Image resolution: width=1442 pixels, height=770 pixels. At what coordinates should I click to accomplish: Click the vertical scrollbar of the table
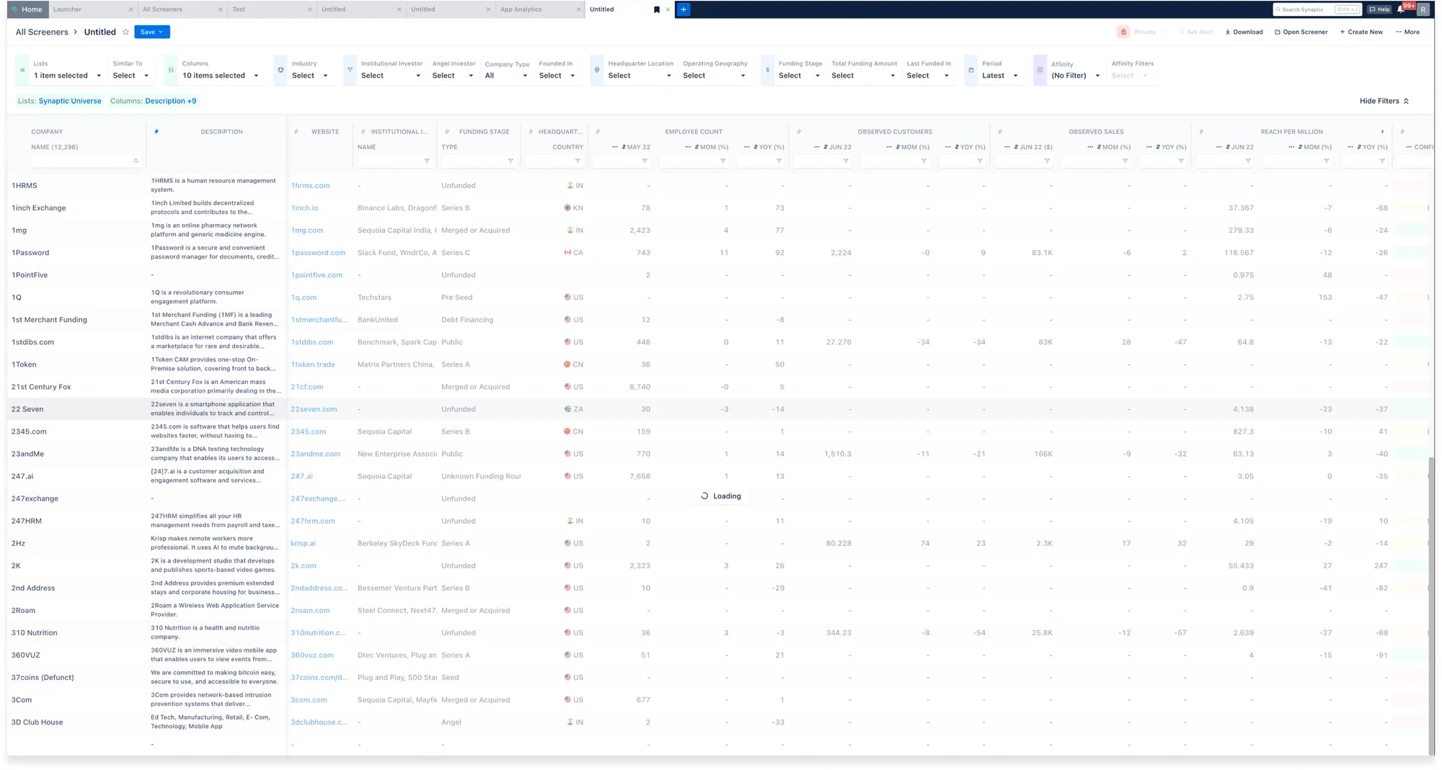point(1431,605)
